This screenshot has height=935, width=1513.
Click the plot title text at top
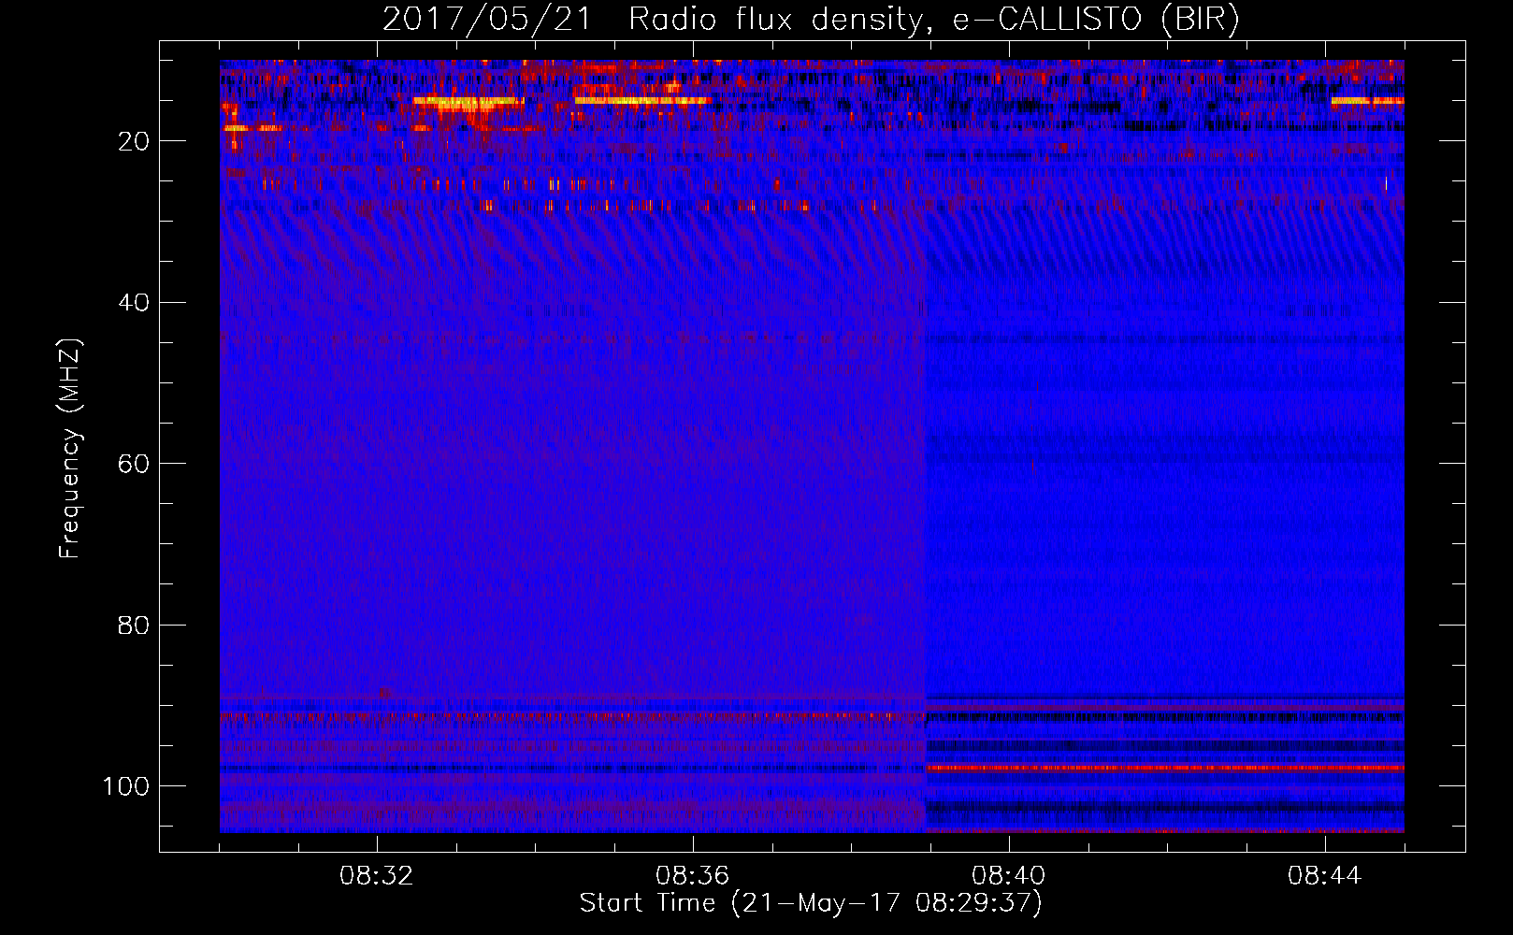pos(811,20)
